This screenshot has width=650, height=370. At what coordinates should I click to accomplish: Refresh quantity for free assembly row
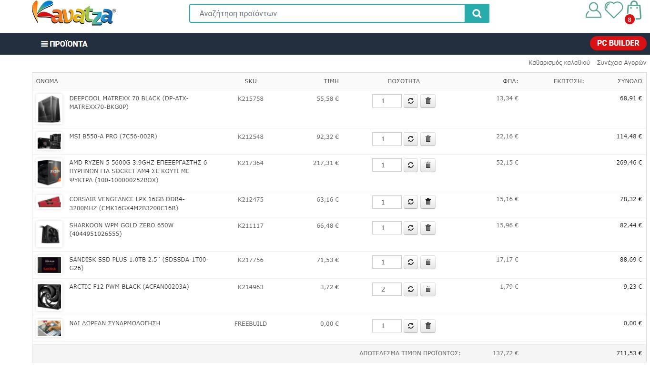click(411, 326)
